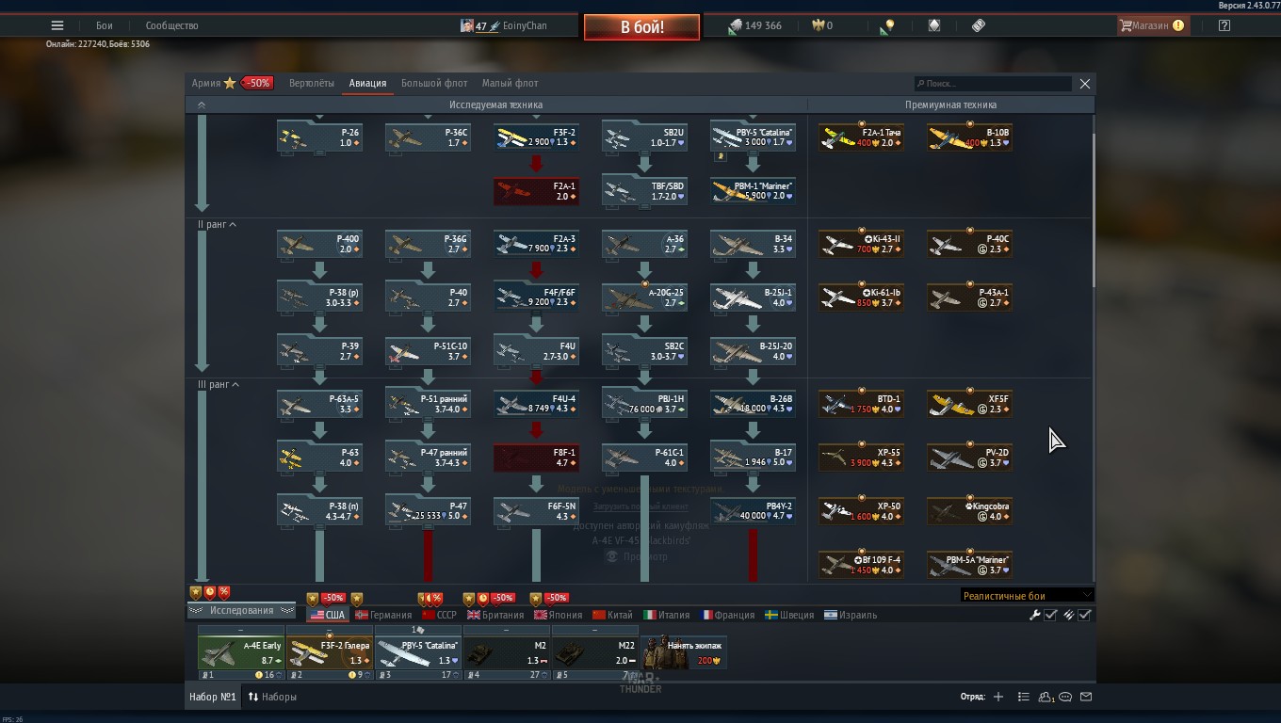
Task: Select the Авиация tab
Action: coord(367,83)
